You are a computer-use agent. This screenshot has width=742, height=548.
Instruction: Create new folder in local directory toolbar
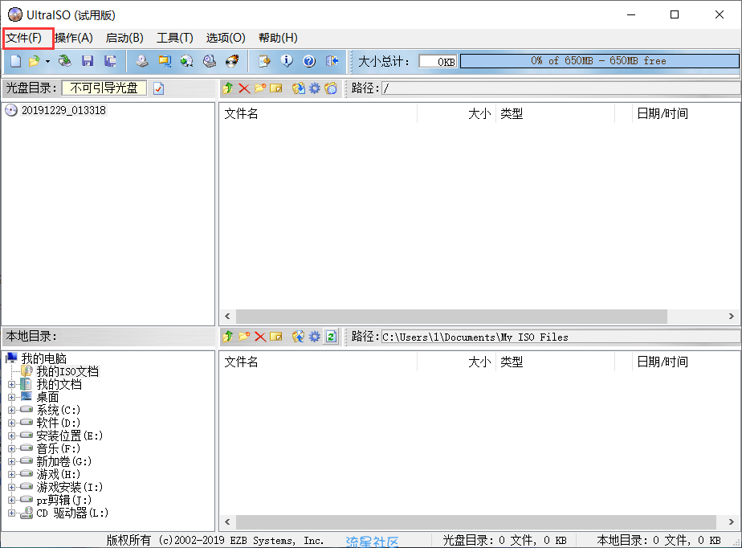244,337
